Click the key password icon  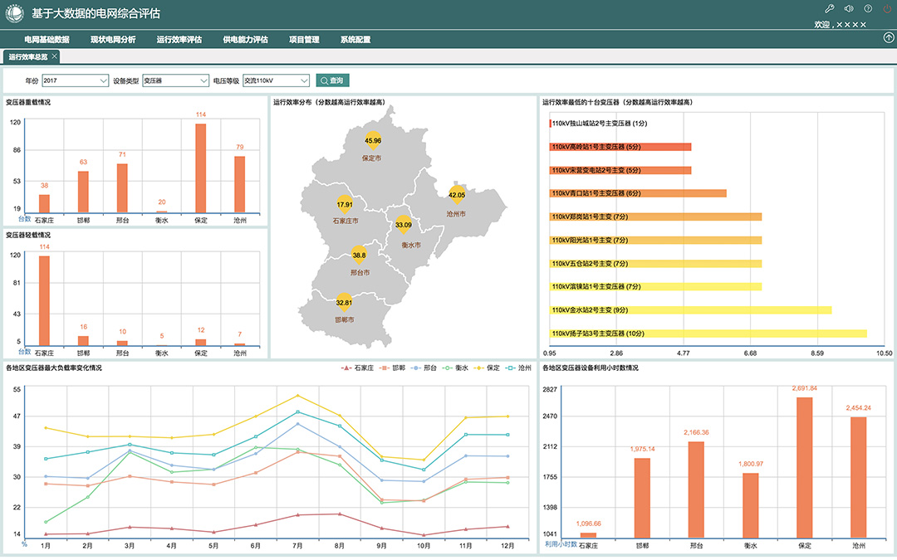(828, 8)
